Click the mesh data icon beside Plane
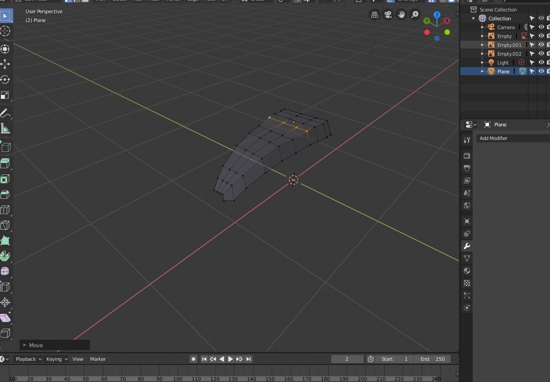 [x=523, y=71]
